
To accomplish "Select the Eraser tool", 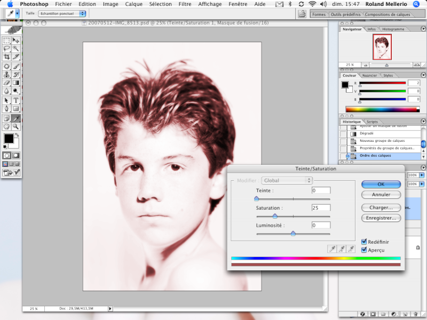I will pyautogui.click(x=7, y=83).
